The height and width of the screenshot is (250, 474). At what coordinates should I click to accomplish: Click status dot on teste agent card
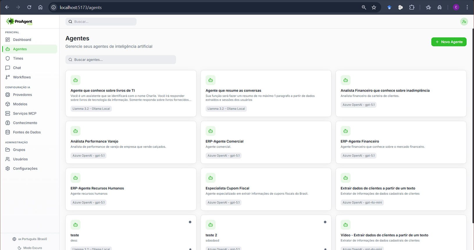point(190,222)
